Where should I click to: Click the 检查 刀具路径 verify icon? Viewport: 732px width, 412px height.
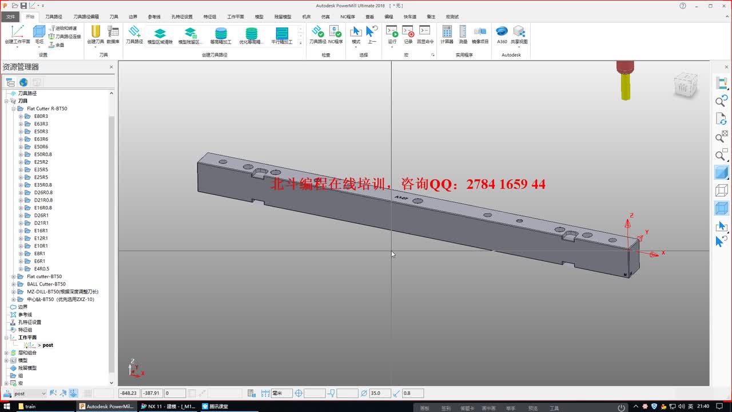[x=317, y=34]
